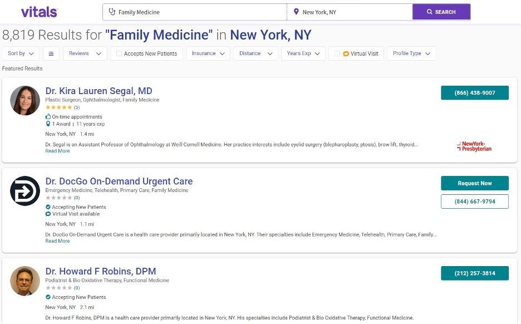Open Dr. Kira Lauren Segal, MD profile link
This screenshot has height=324, width=521.
[x=99, y=91]
